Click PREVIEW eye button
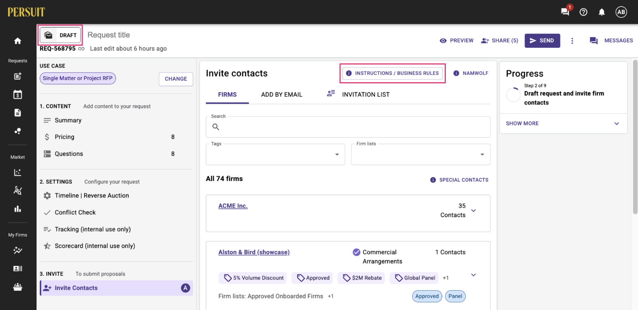This screenshot has height=310, width=638. click(456, 40)
